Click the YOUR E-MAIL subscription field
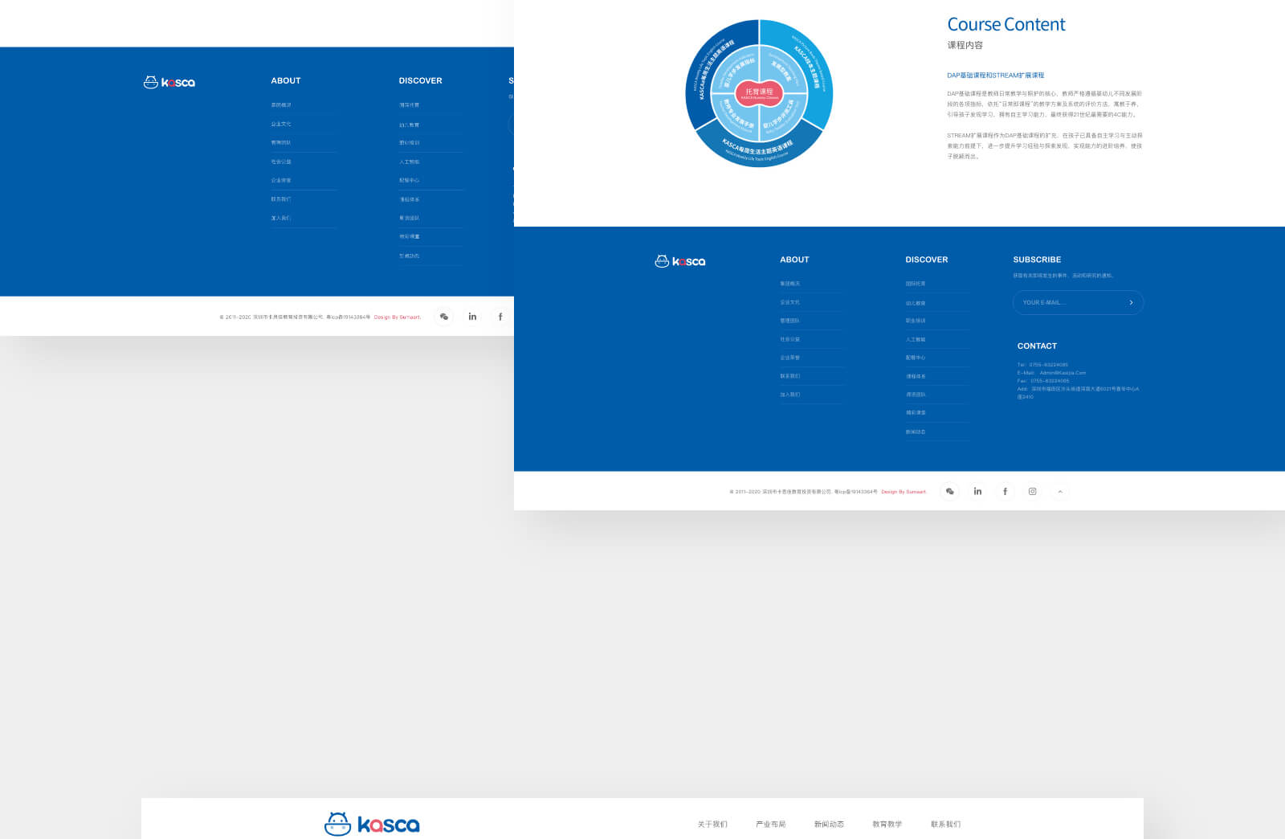The image size is (1285, 839). [1067, 303]
